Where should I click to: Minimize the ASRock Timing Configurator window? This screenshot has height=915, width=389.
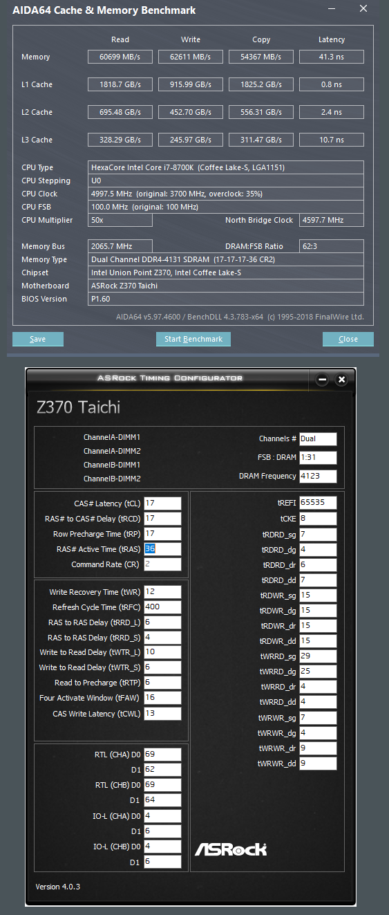[322, 380]
